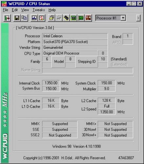Click the 3DNow! Not Supported field

tap(115, 130)
